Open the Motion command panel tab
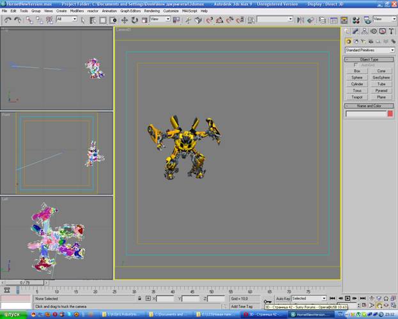The height and width of the screenshot is (319, 398). [x=373, y=31]
